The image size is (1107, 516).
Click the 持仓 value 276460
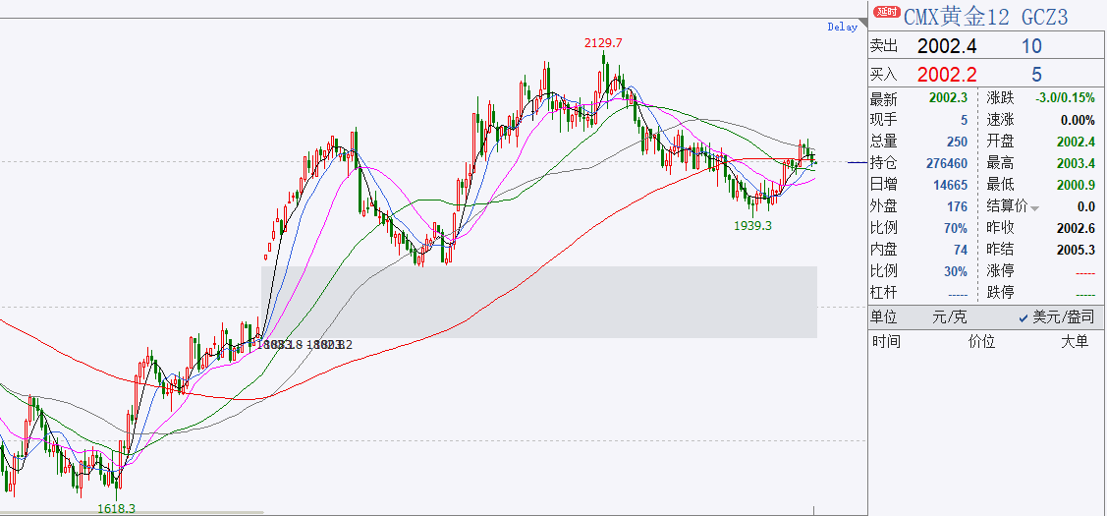(947, 164)
